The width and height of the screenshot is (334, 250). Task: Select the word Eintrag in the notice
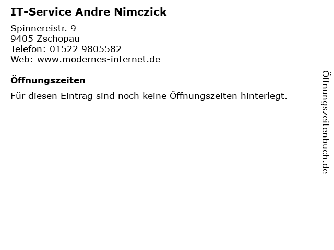tap(77, 96)
